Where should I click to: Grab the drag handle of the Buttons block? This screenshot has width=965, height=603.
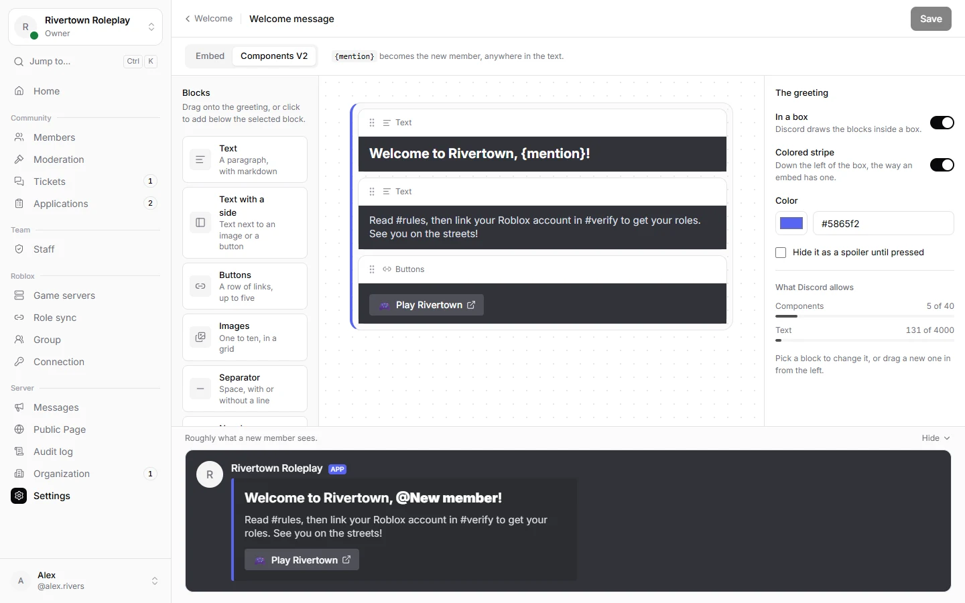[372, 269]
